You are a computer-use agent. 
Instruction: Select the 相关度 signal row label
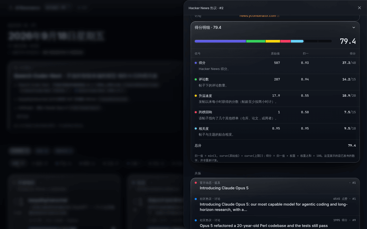click(x=204, y=129)
